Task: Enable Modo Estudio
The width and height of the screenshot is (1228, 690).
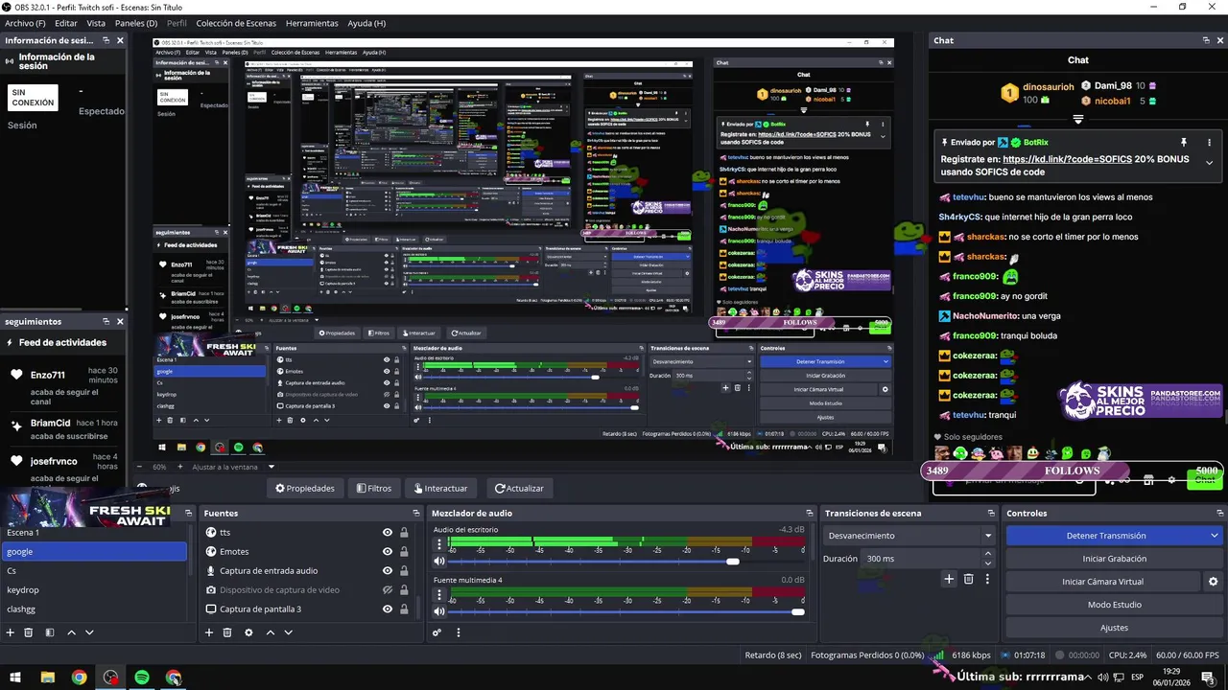Action: tap(1114, 605)
